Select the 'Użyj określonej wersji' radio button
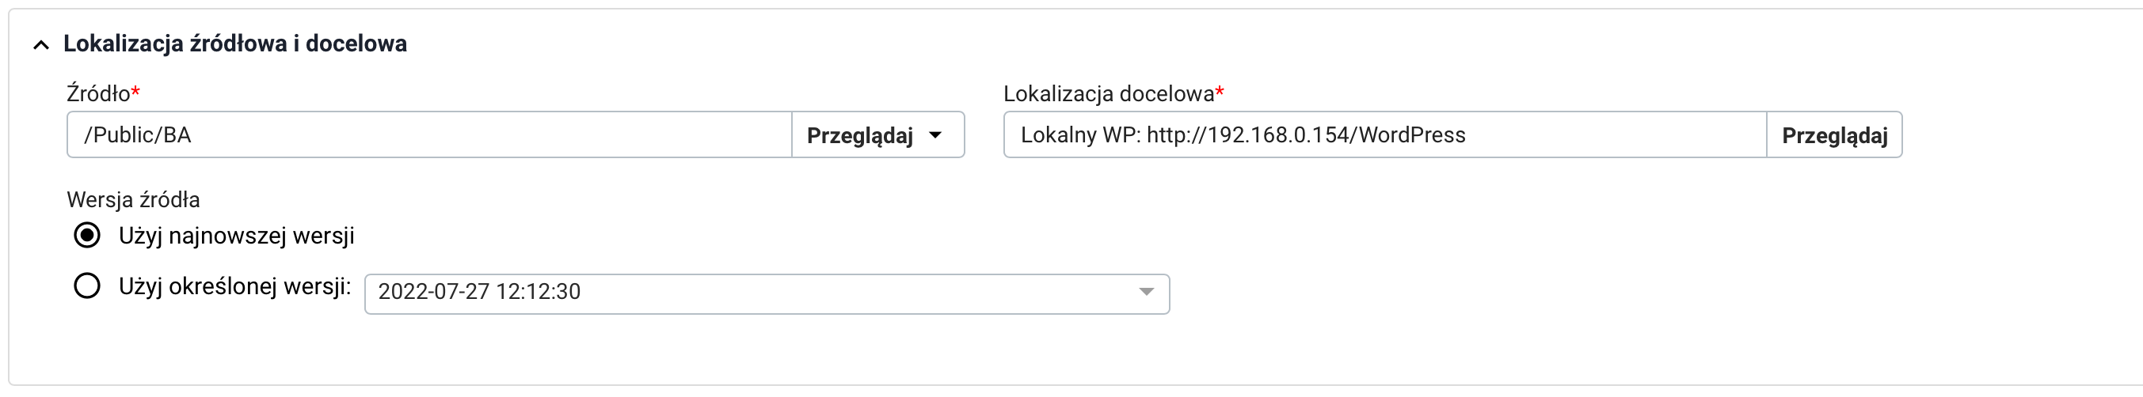This screenshot has height=397, width=2143. [87, 286]
